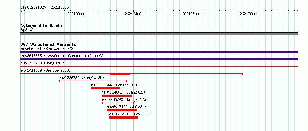Select the esv2011639 thick red block
Image resolution: width=308 pixels, height=131 pixels.
click(120, 74)
